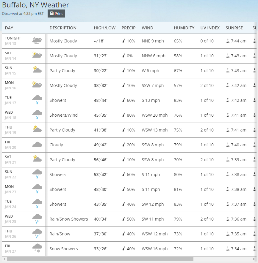This screenshot has height=263, width=258.
Task: Click the Print button
Action: click(56, 14)
